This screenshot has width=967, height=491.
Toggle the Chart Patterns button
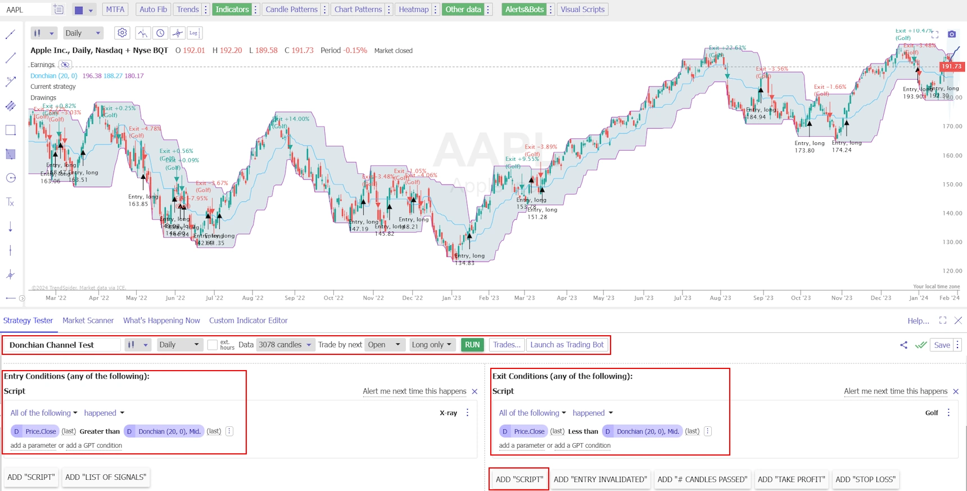358,10
